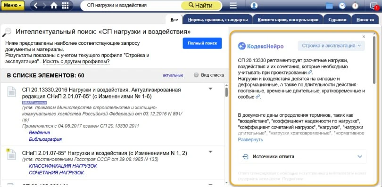Open the СНиП 2.01.07-85* Нагрузки и воздействия title

[x=105, y=153]
